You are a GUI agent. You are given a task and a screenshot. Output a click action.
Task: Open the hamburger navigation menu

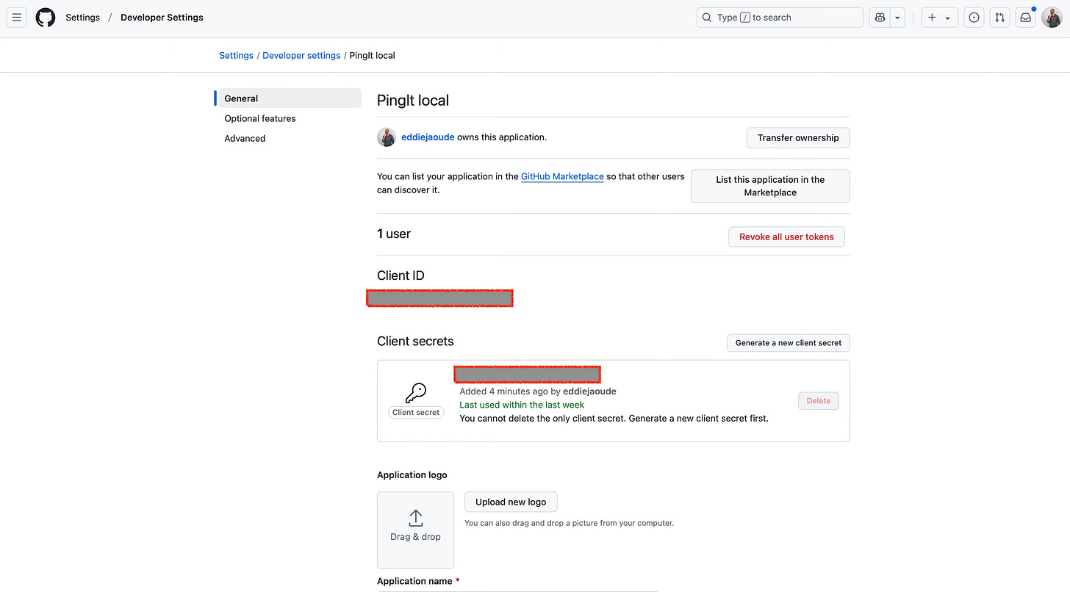point(17,18)
